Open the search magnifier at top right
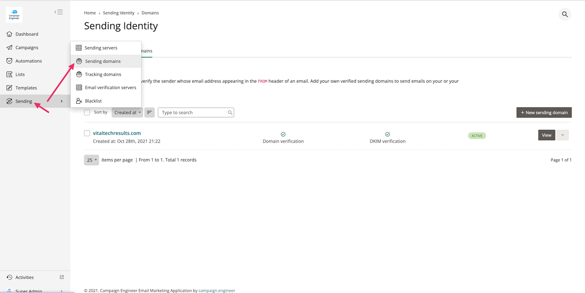The height and width of the screenshot is (293, 585). pyautogui.click(x=565, y=14)
